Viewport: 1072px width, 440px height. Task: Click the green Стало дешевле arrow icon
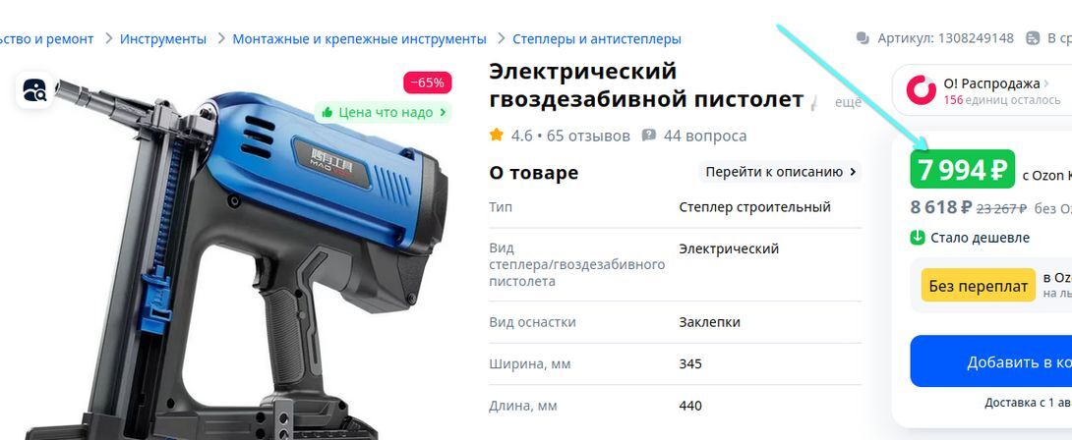[x=917, y=237]
